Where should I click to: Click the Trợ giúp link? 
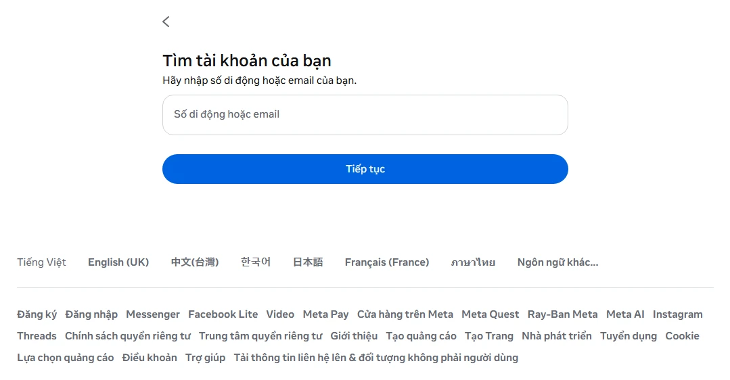point(205,358)
